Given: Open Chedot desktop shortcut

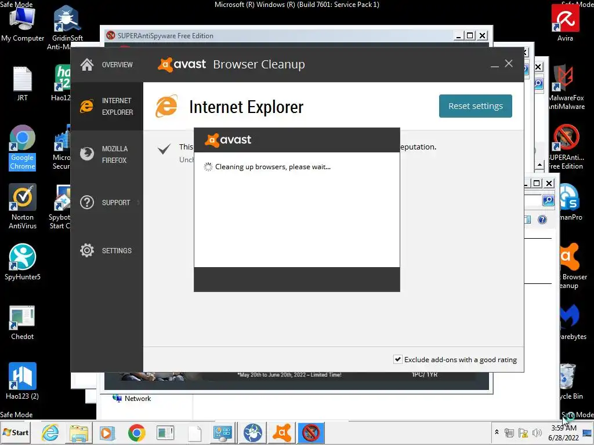Looking at the screenshot, I should pos(23,322).
